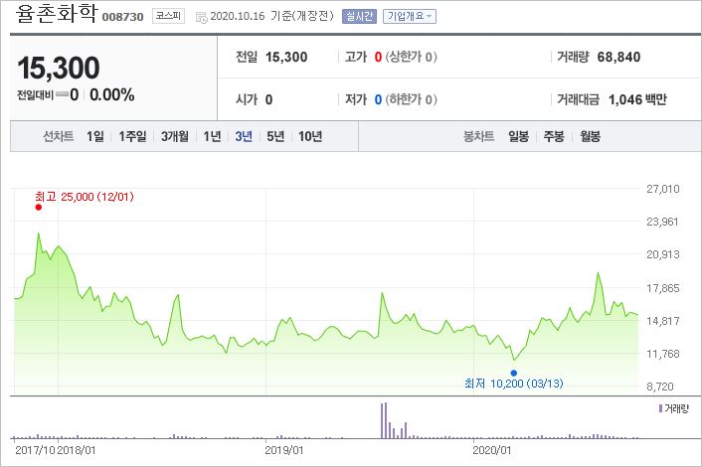Open the 기업개요 dropdown
The width and height of the screenshot is (702, 467).
410,17
